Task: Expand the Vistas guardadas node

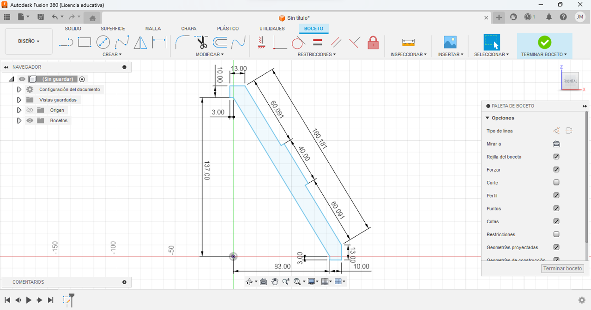Action: pyautogui.click(x=19, y=100)
